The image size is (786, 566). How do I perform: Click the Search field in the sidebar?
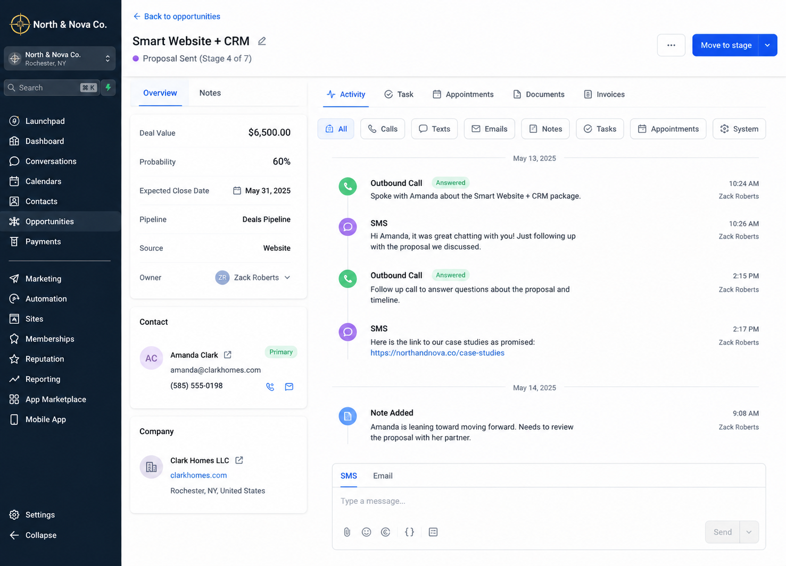51,88
